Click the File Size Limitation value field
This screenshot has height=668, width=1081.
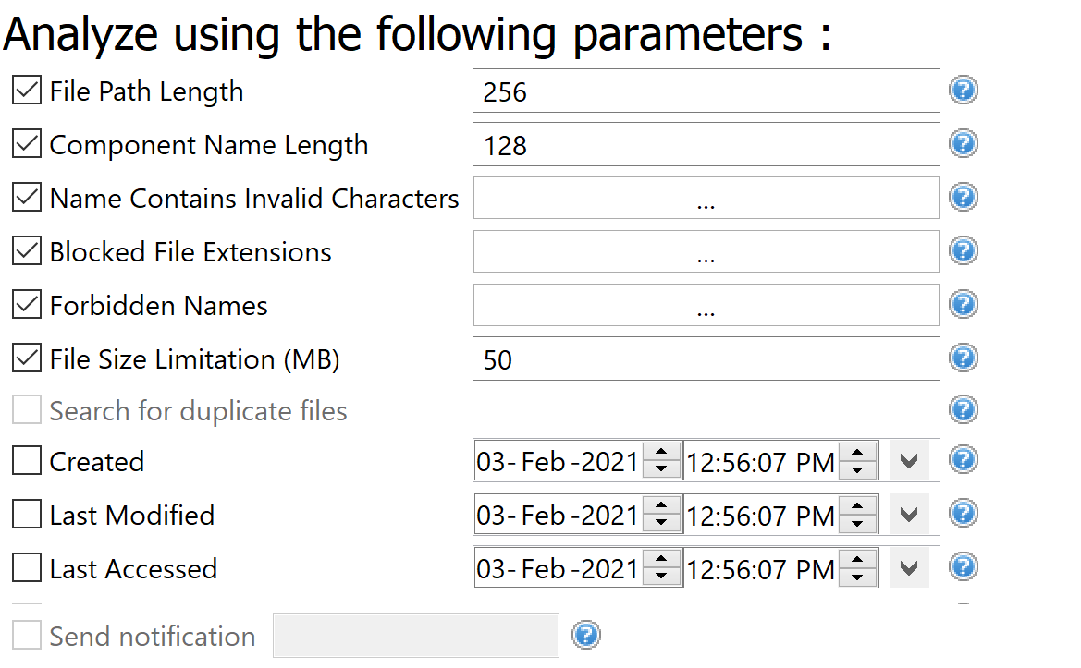706,358
